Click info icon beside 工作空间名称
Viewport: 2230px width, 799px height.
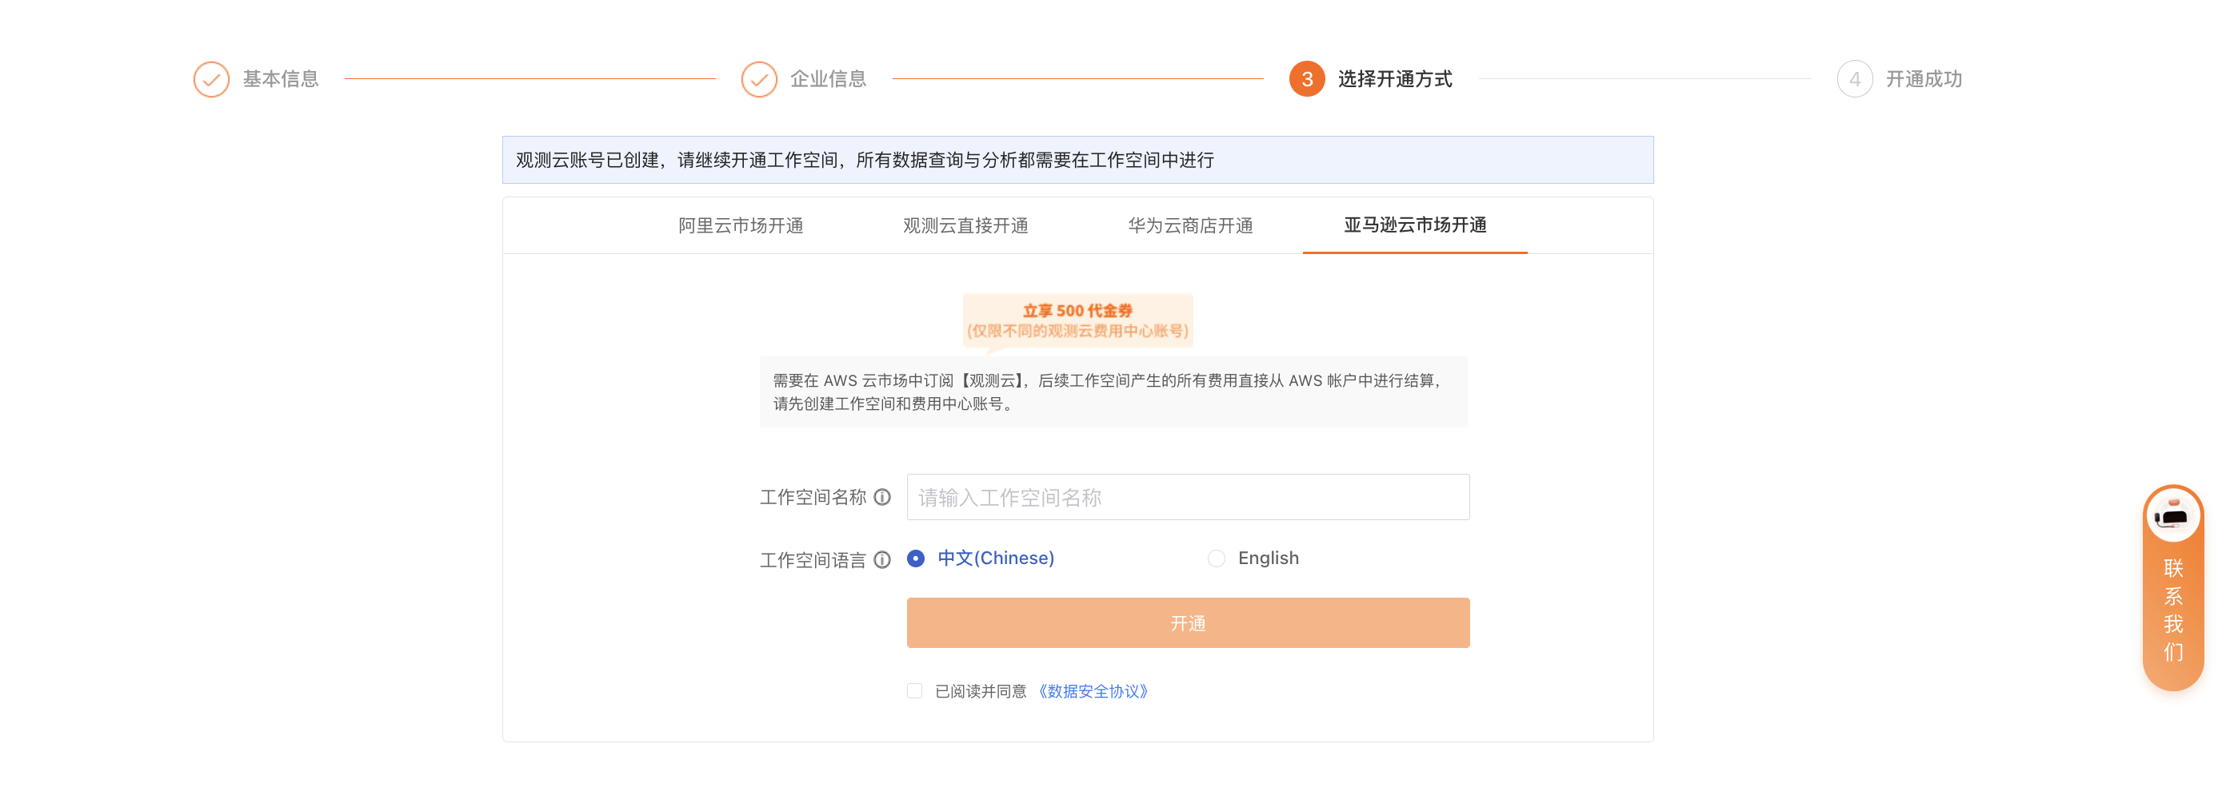882,497
